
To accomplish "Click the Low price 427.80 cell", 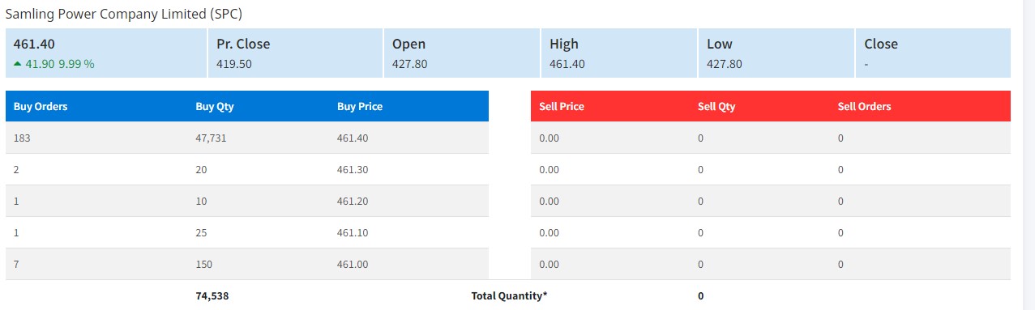I will point(775,53).
